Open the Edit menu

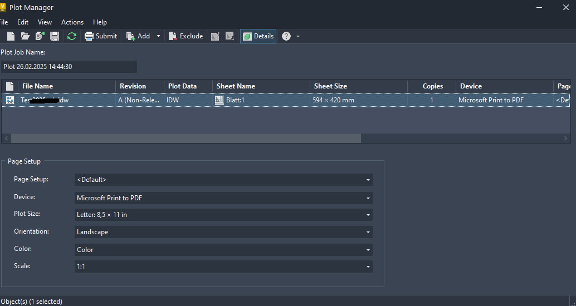[x=23, y=22]
